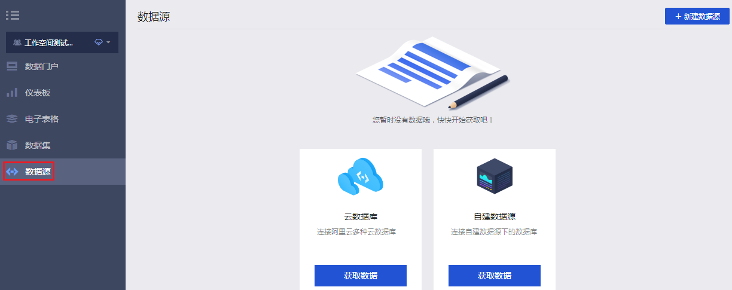This screenshot has height=290, width=732.
Task: Click the document and pencil illustration
Action: (432, 73)
